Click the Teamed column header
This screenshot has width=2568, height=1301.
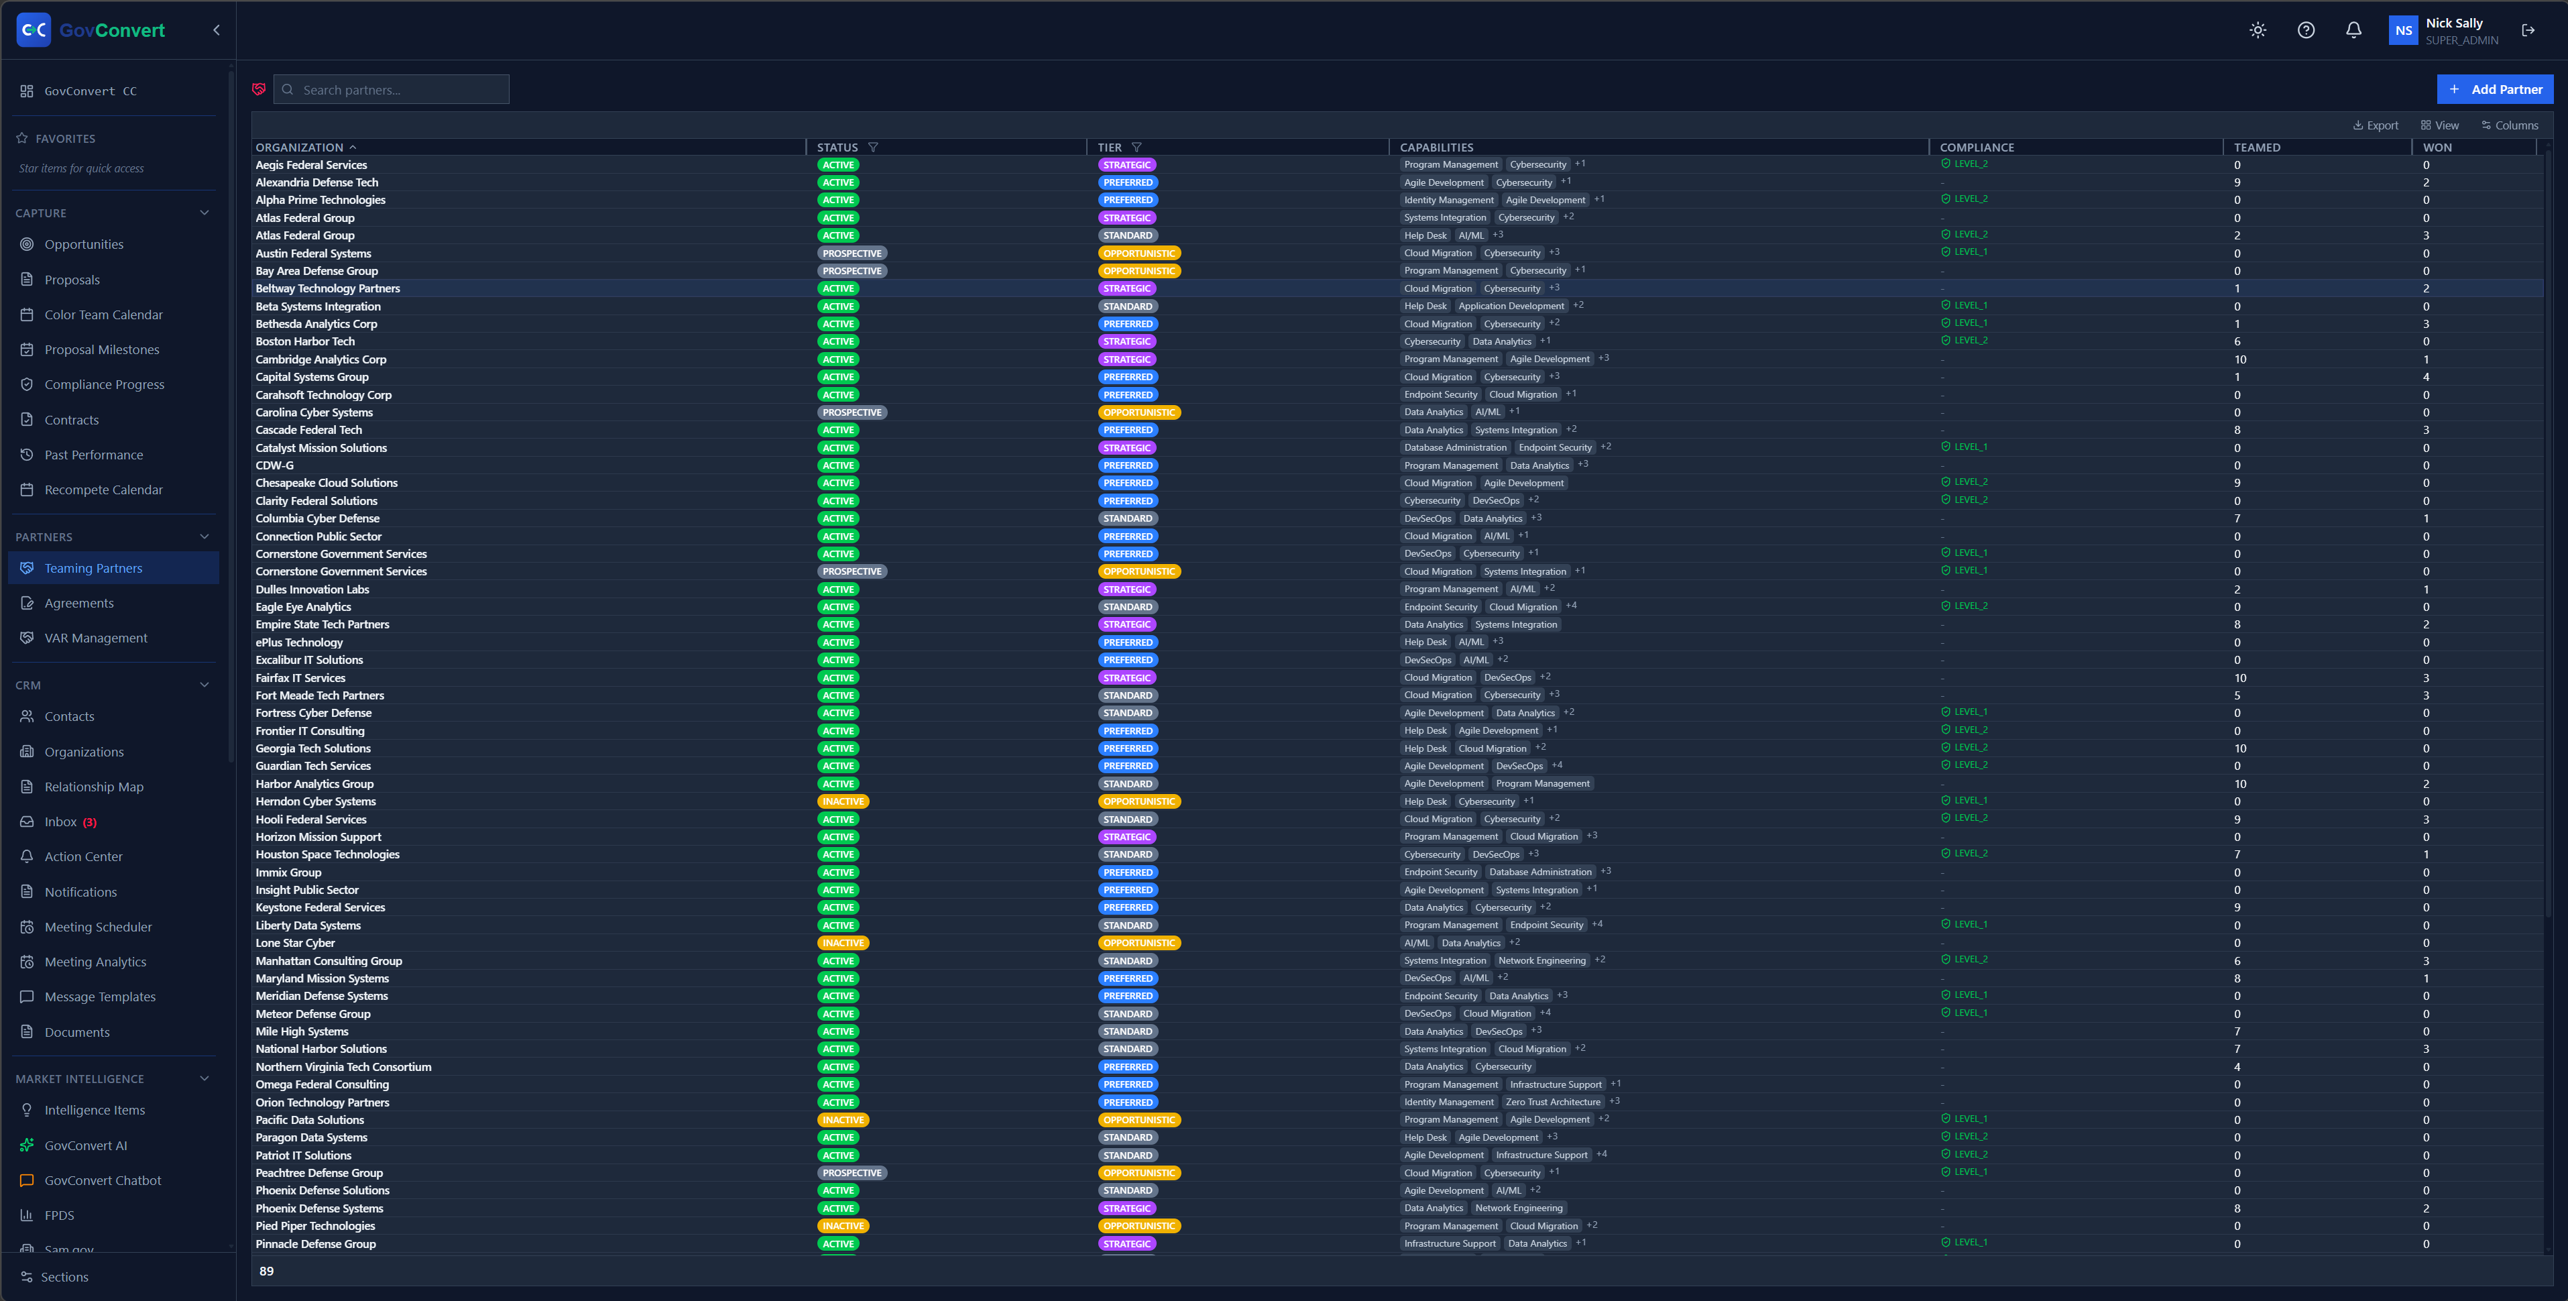coord(2257,148)
